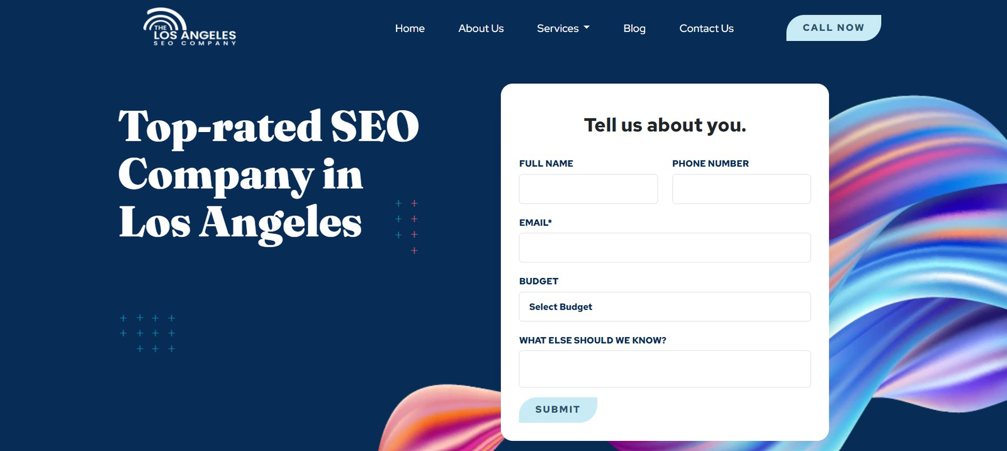Click the Los Angeles SEO Company logo

(191, 28)
